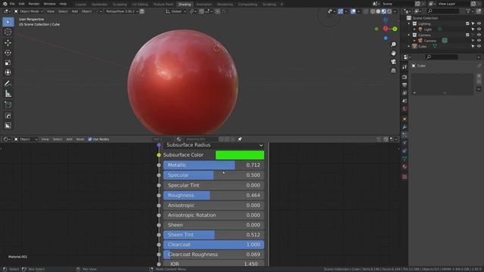Image resolution: width=484 pixels, height=272 pixels.
Task: Hide the Light object eye icon
Action: (x=479, y=29)
